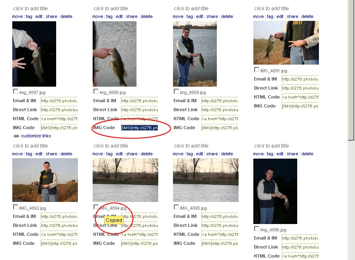Enable the IMG_4895.jpg checkbox

point(176,207)
